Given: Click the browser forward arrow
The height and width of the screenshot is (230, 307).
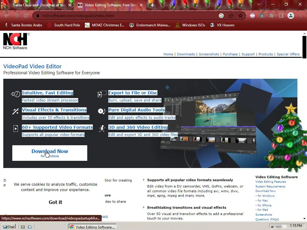Looking at the screenshot, I should 16,16.
